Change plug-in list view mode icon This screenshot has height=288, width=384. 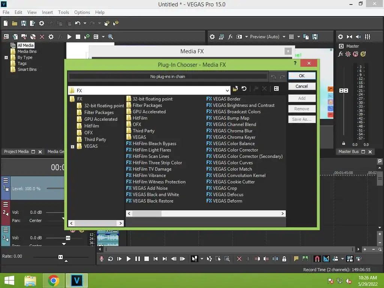click(276, 88)
